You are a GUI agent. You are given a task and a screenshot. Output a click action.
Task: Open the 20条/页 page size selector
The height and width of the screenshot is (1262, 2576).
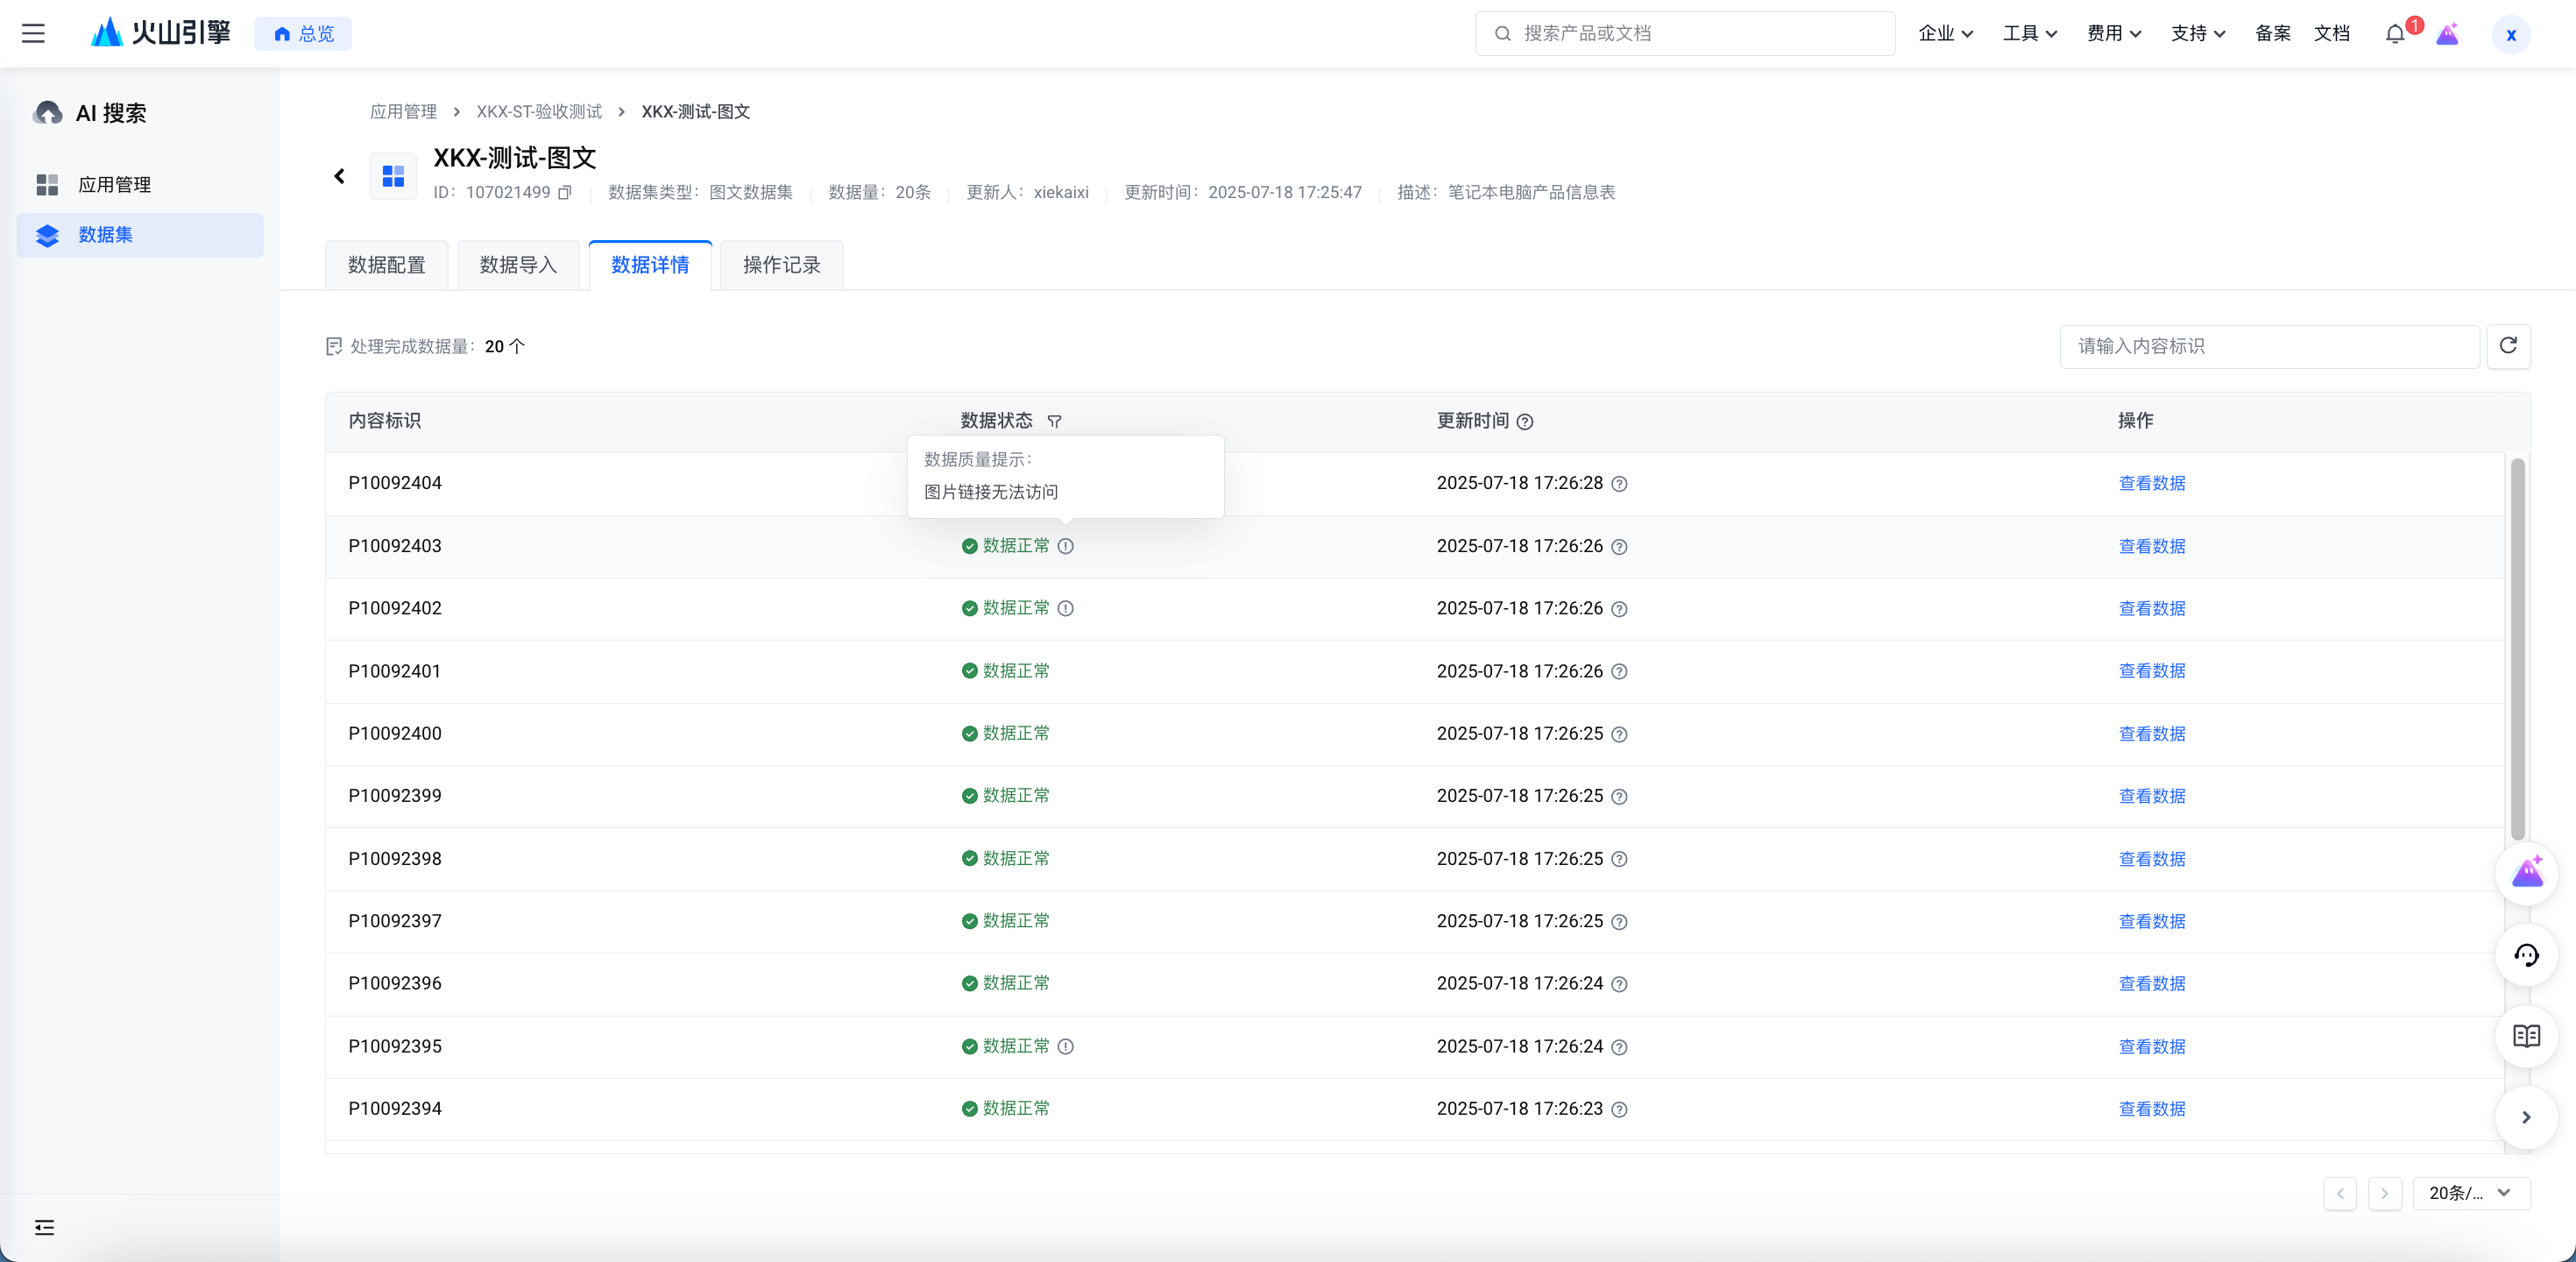[x=2470, y=1193]
